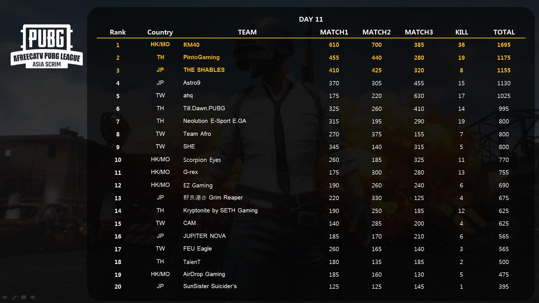
Task: Click Kryptonite by SETH Gaming row
Action: coord(220,210)
